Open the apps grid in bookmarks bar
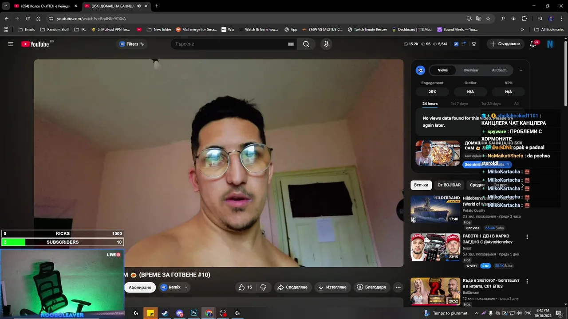Image resolution: width=568 pixels, height=319 pixels. [x=6, y=30]
